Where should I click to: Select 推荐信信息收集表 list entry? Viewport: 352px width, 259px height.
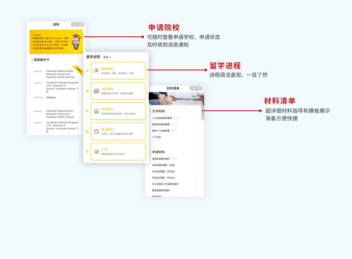161,124
